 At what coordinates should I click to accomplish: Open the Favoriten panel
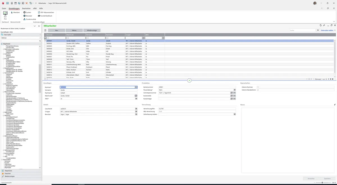click(21, 174)
